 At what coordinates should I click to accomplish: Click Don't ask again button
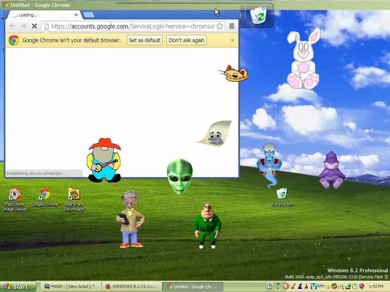tap(187, 40)
